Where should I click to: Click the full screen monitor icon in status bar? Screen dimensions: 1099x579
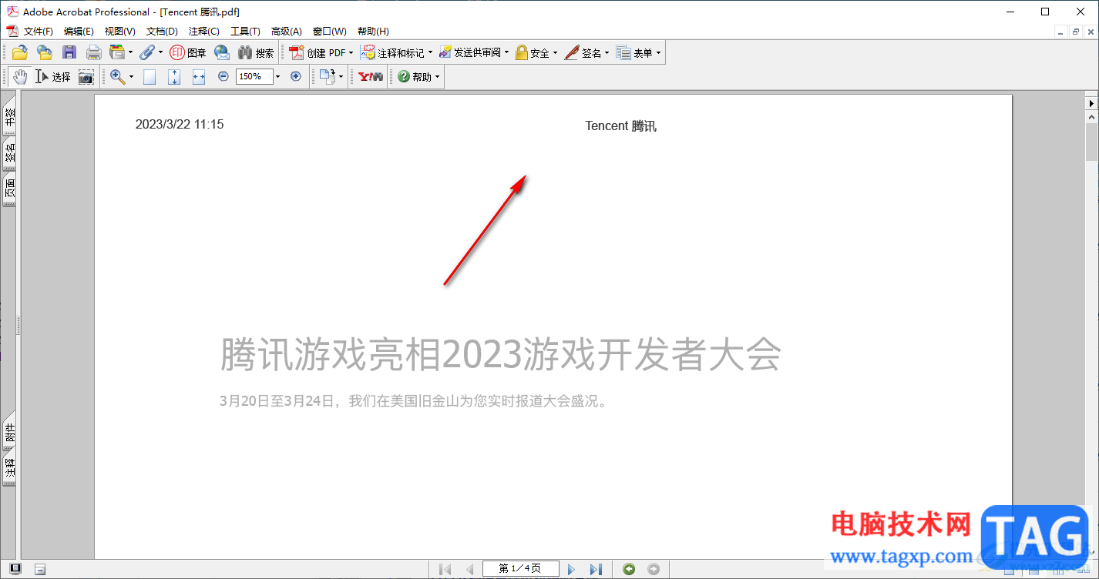(15, 569)
